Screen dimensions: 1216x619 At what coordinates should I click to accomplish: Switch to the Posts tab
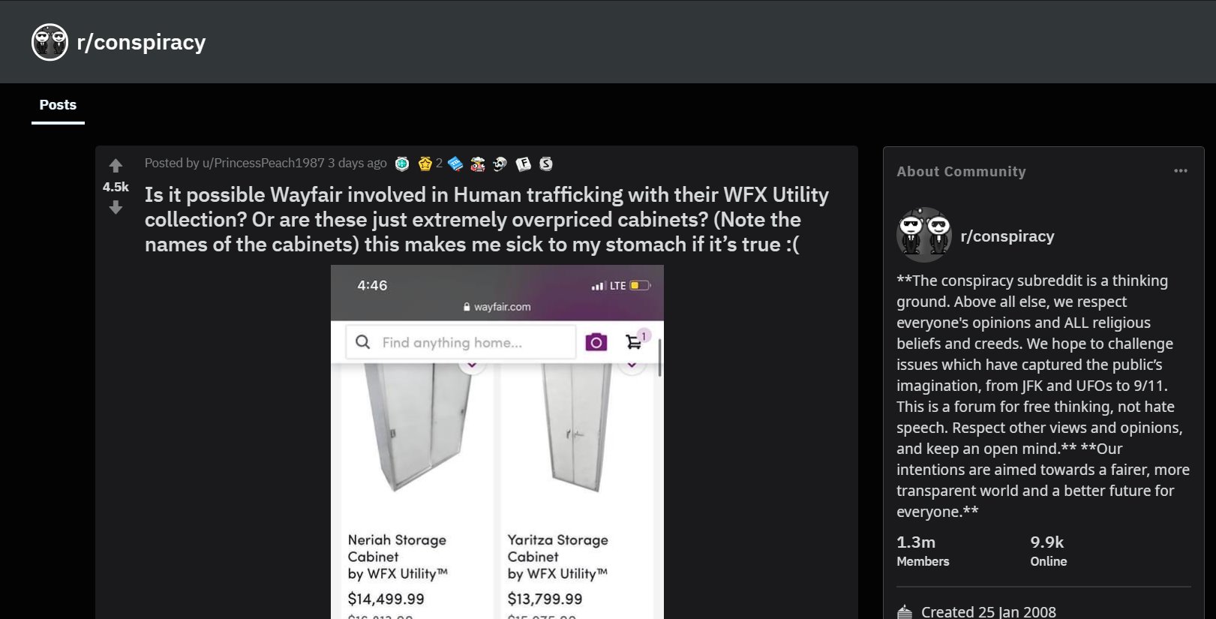tap(58, 105)
